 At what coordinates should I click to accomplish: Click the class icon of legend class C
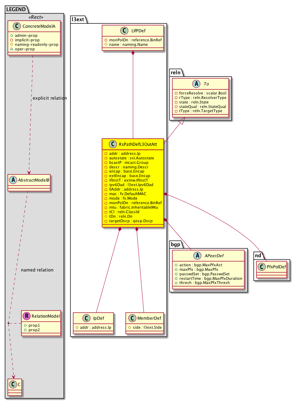pos(13,385)
